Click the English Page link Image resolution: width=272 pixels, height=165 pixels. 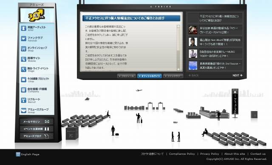(x=30, y=154)
